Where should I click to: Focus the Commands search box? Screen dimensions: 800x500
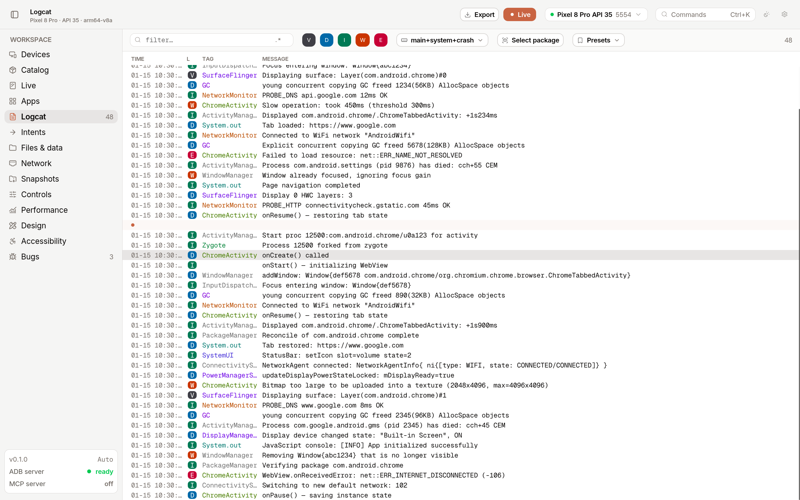(x=705, y=14)
